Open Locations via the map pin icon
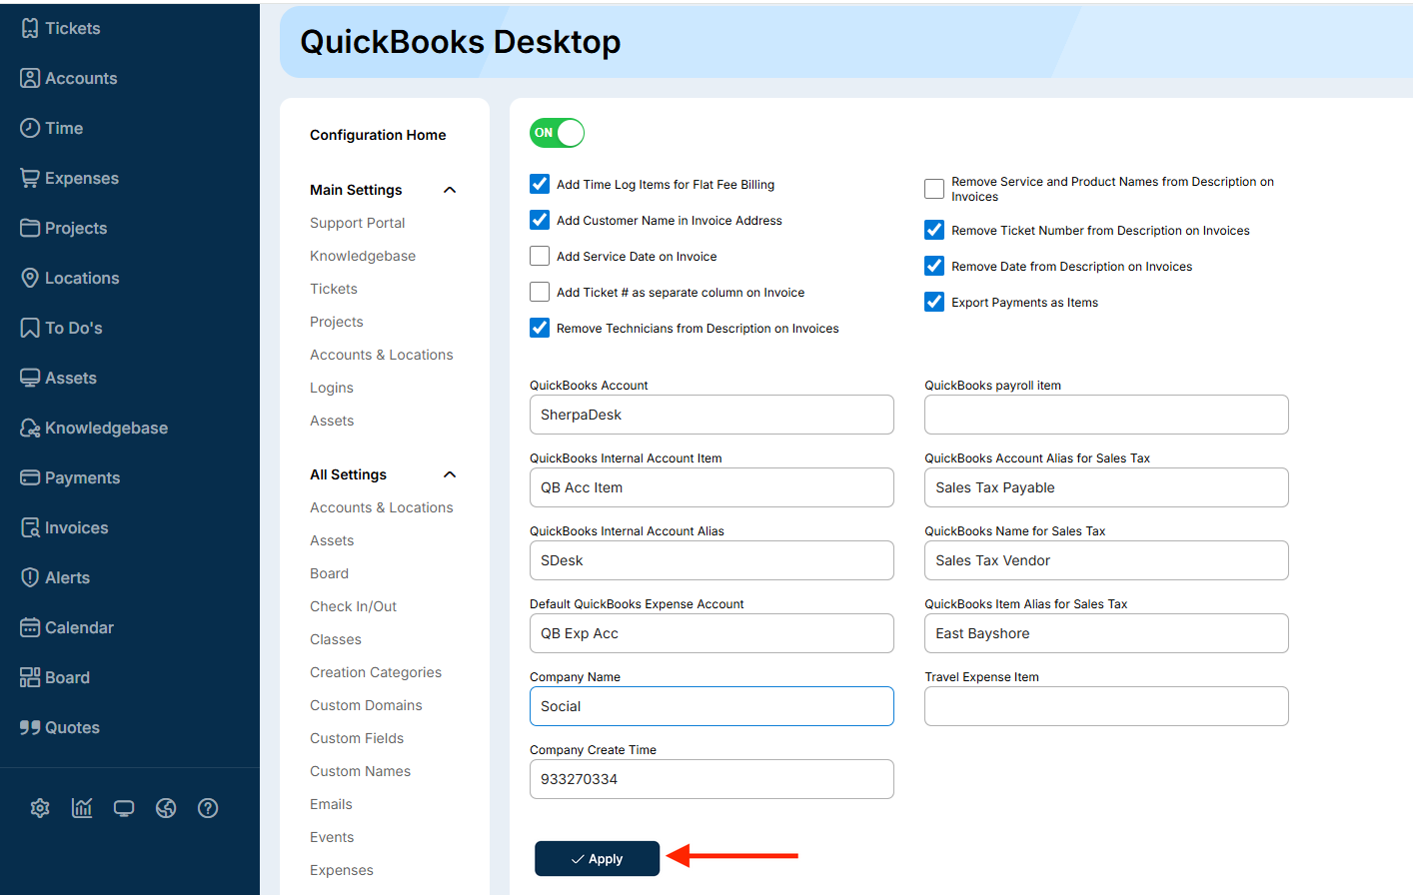This screenshot has height=895, width=1413. pyautogui.click(x=30, y=278)
